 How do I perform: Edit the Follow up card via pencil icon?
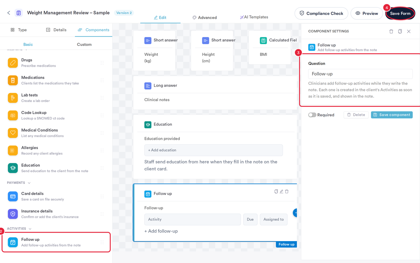[x=282, y=191]
